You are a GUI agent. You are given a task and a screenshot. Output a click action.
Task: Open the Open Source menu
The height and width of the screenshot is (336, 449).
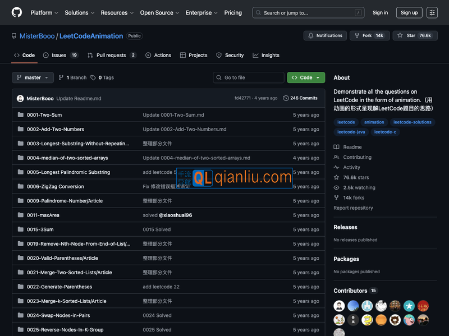[159, 12]
